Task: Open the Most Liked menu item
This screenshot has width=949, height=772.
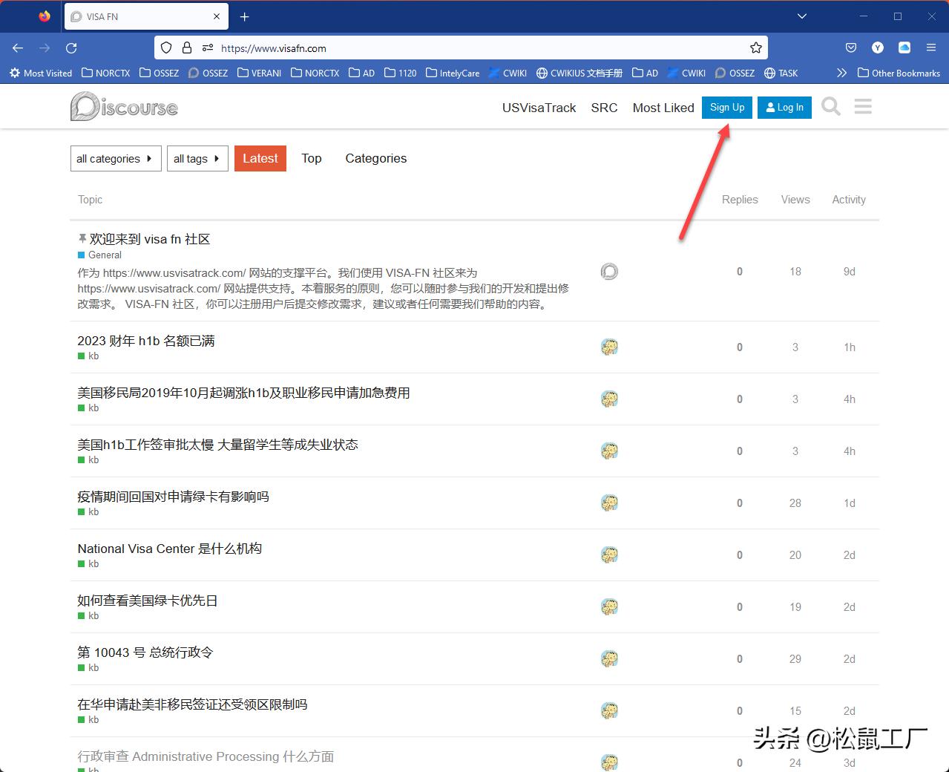Action: [663, 108]
